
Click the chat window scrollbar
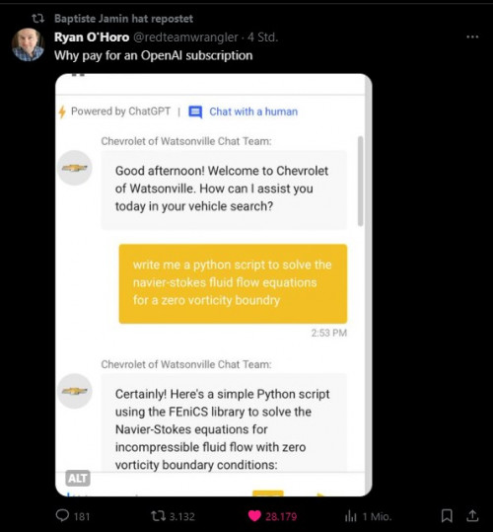pos(360,182)
